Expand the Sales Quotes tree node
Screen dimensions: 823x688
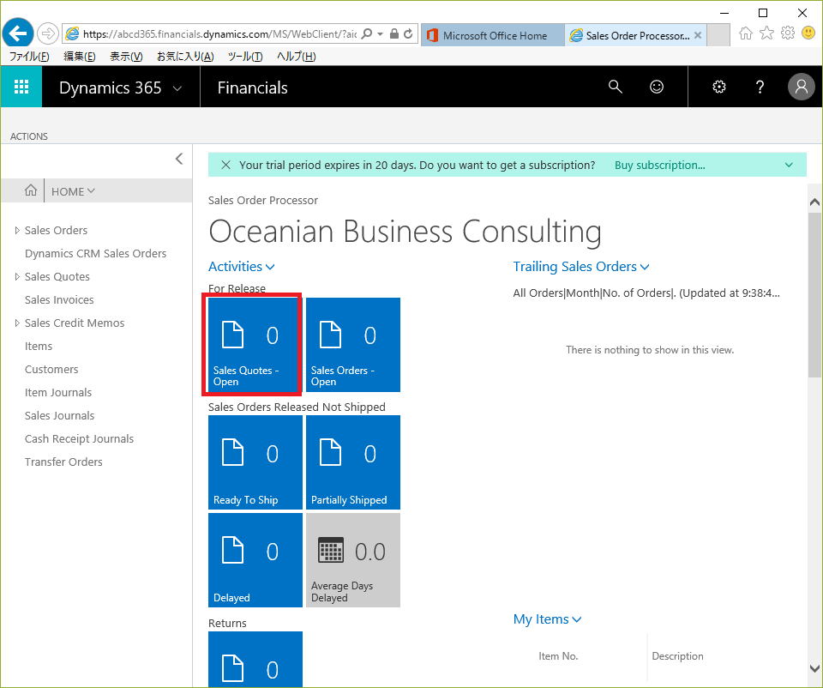(x=17, y=276)
